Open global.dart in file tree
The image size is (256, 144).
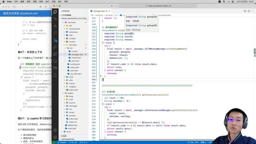click(x=72, y=125)
